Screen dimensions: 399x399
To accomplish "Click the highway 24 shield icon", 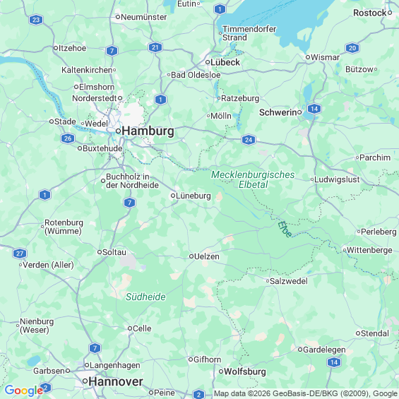I will (x=249, y=140).
